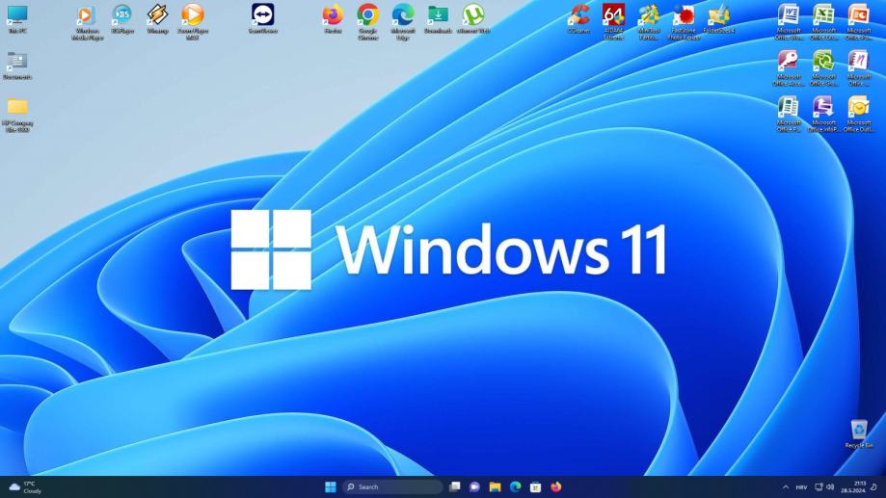Open Chat icon on taskbar
This screenshot has width=886, height=498.
coord(474,486)
